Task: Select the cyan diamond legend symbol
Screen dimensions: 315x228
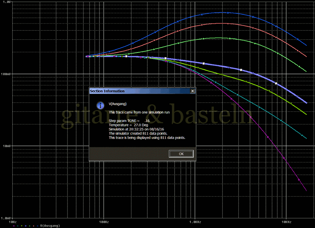Action: pos(18,226)
